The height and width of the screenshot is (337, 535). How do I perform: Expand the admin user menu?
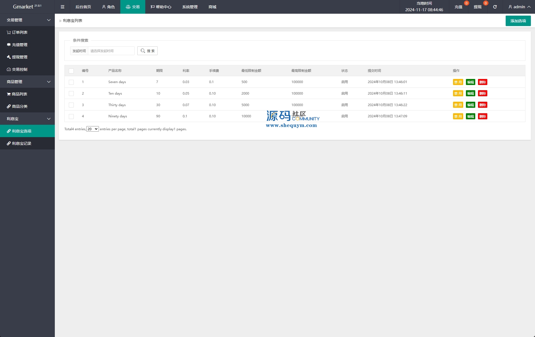point(519,7)
